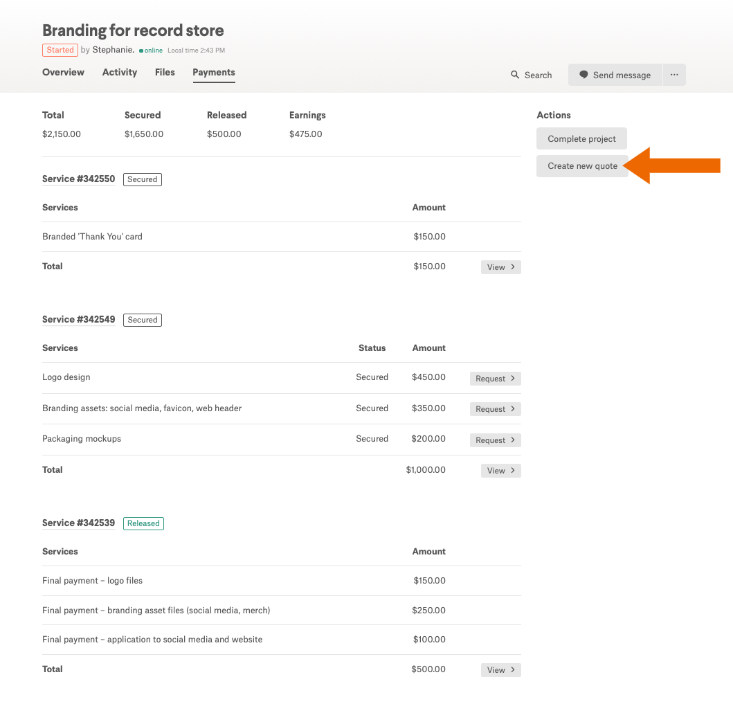Click Create new quote button
This screenshot has height=704, width=733.
click(x=582, y=166)
